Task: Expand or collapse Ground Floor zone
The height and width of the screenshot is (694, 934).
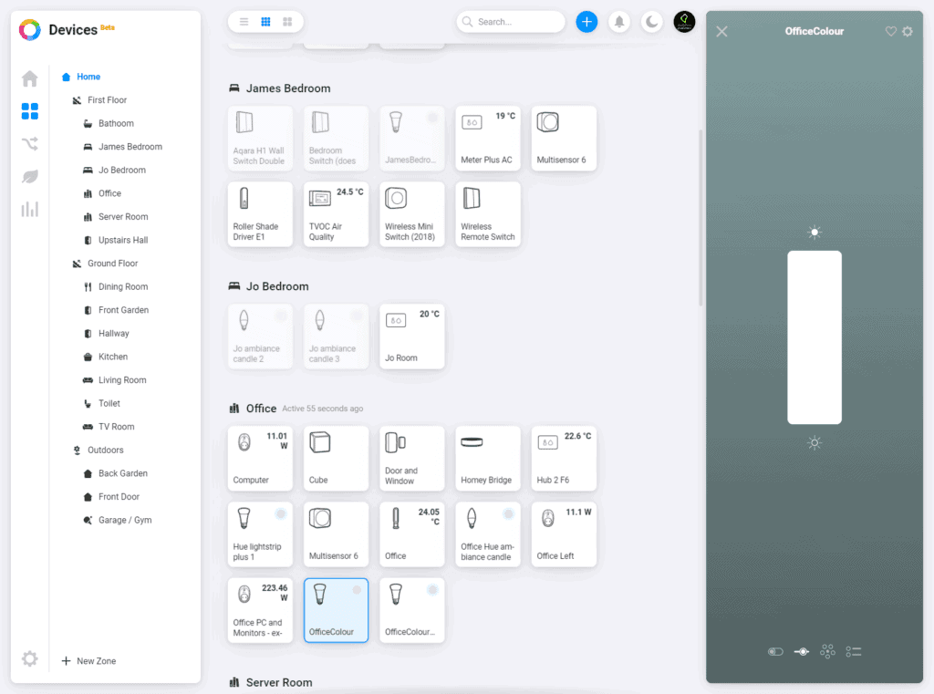Action: [78, 264]
